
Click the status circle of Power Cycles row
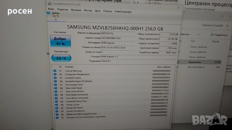(57, 105)
